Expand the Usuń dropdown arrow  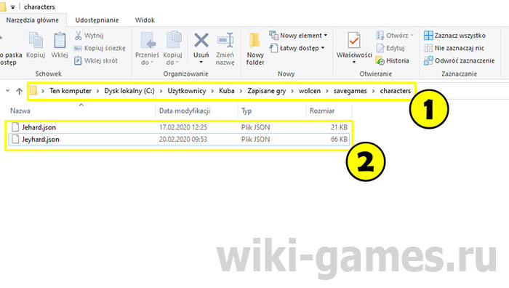tap(201, 62)
